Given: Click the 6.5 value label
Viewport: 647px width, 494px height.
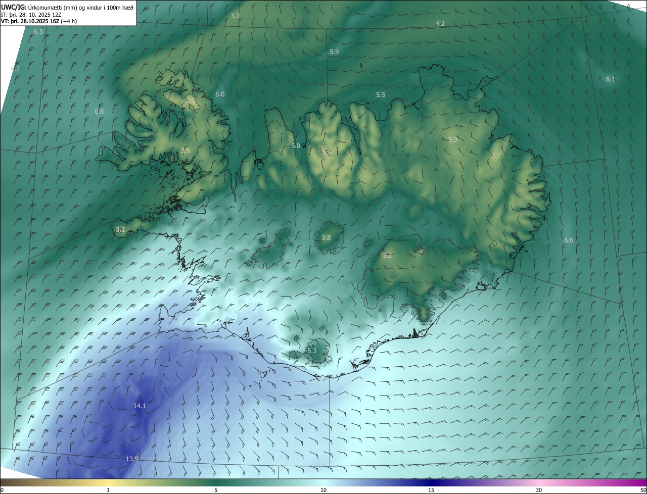Looking at the screenshot, I should click(38, 32).
